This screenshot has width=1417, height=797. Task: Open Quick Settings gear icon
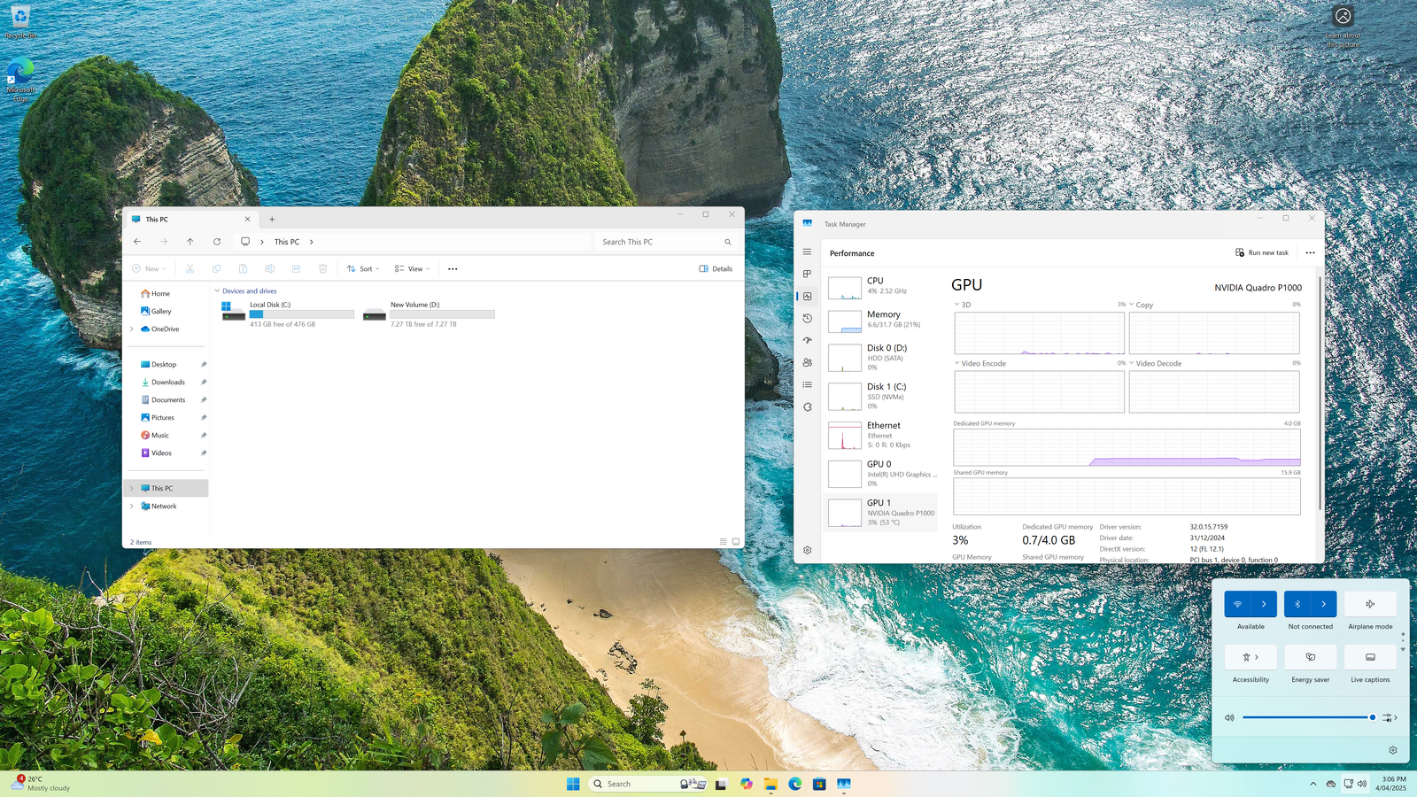(x=1392, y=750)
